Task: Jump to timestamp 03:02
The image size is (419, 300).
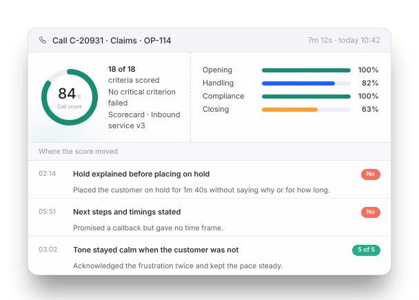Action: pos(48,250)
